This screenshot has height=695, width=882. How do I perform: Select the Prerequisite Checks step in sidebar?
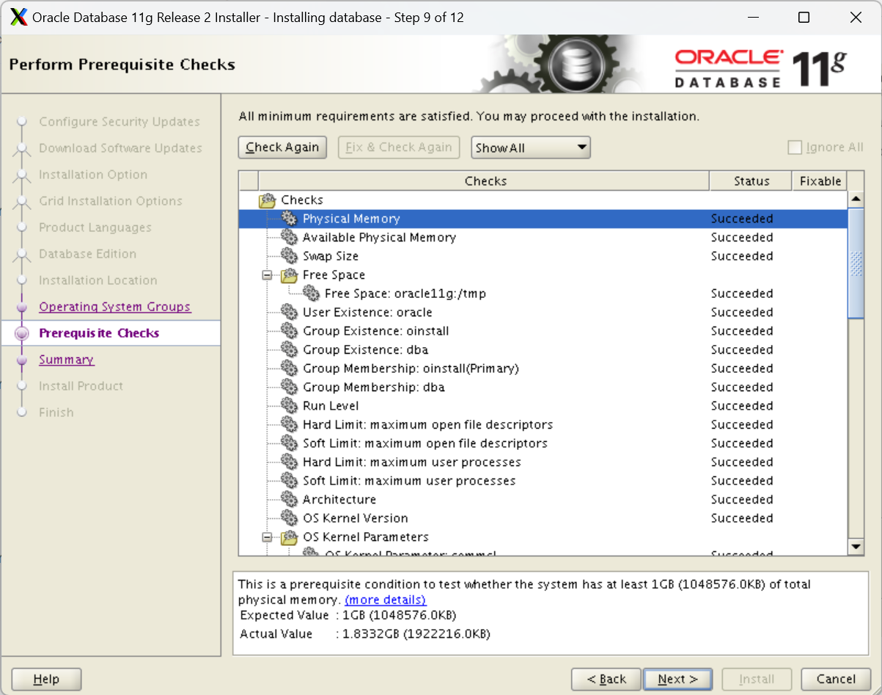(99, 333)
